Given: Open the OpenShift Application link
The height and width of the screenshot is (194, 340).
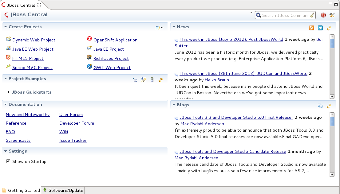Looking at the screenshot, I should [115, 40].
